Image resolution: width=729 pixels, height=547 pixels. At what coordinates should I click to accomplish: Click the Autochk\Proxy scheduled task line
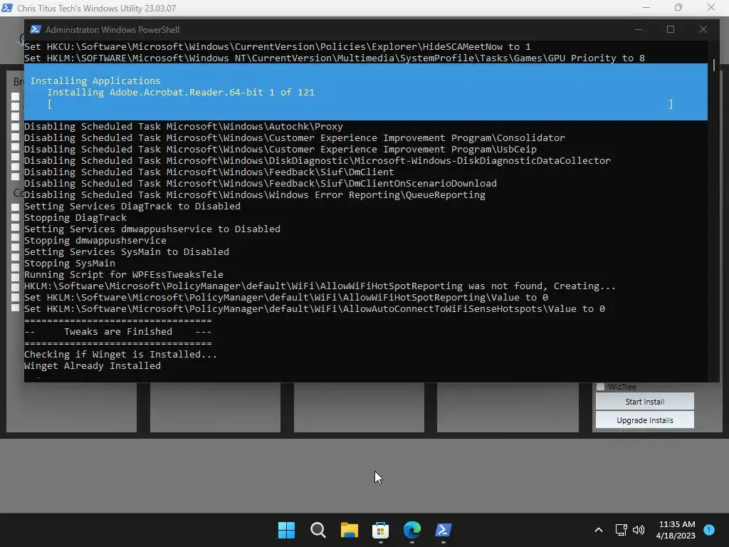(x=184, y=127)
